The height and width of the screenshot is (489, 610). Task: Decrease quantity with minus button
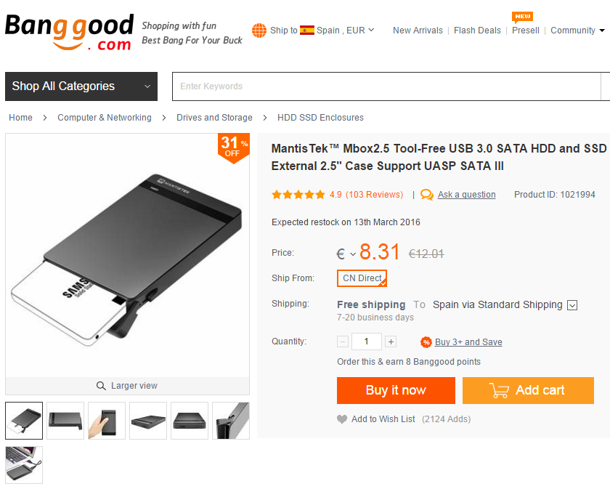(343, 342)
